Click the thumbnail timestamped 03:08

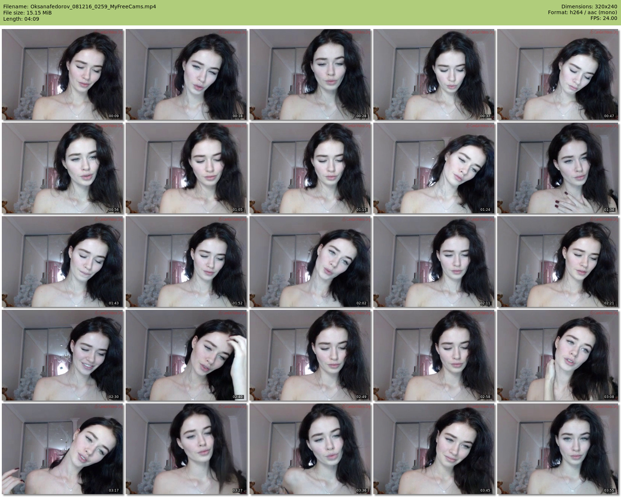click(558, 355)
